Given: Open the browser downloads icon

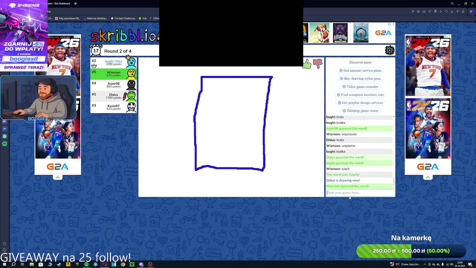Looking at the screenshot, I should (452, 11).
